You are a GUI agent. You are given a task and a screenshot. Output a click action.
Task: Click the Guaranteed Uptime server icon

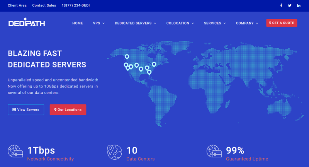point(214,153)
